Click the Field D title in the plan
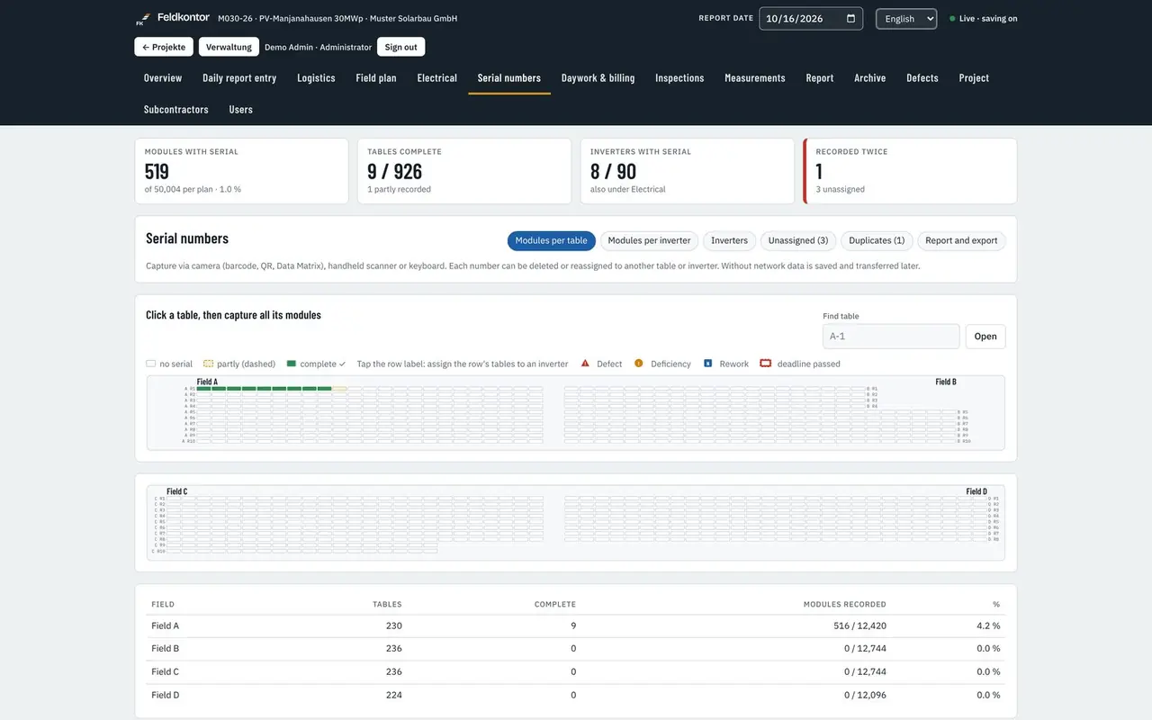 [x=976, y=491]
